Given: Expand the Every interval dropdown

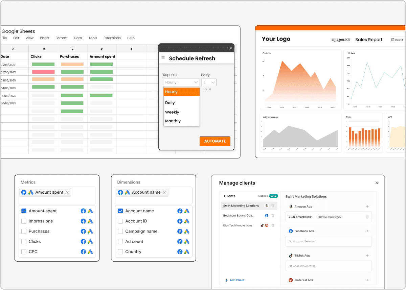Looking at the screenshot, I should point(209,82).
